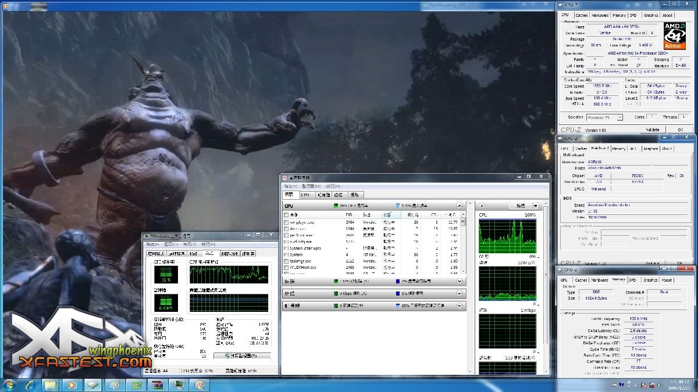Sort process list by PID column header
Viewport: 698px width, 392px height.
349,215
